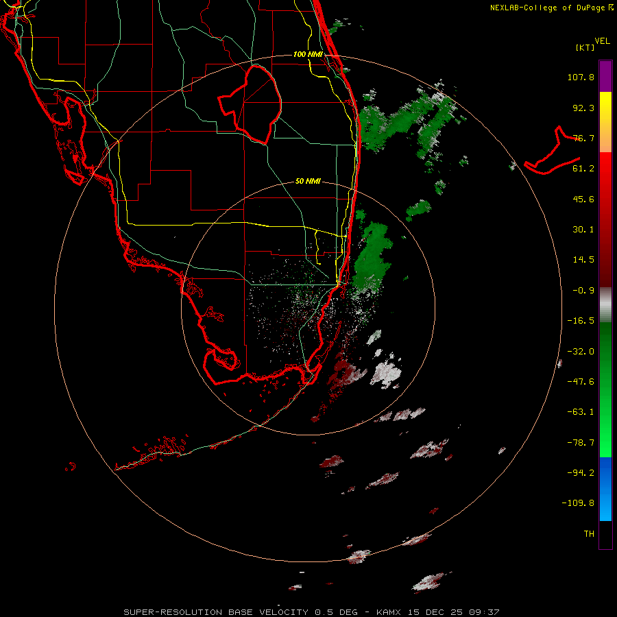Select the -94.2 velocity scale value
The height and width of the screenshot is (617, 617).
[x=581, y=473]
